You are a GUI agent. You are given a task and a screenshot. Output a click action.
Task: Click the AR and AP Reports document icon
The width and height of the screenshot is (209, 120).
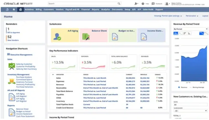[12, 97]
